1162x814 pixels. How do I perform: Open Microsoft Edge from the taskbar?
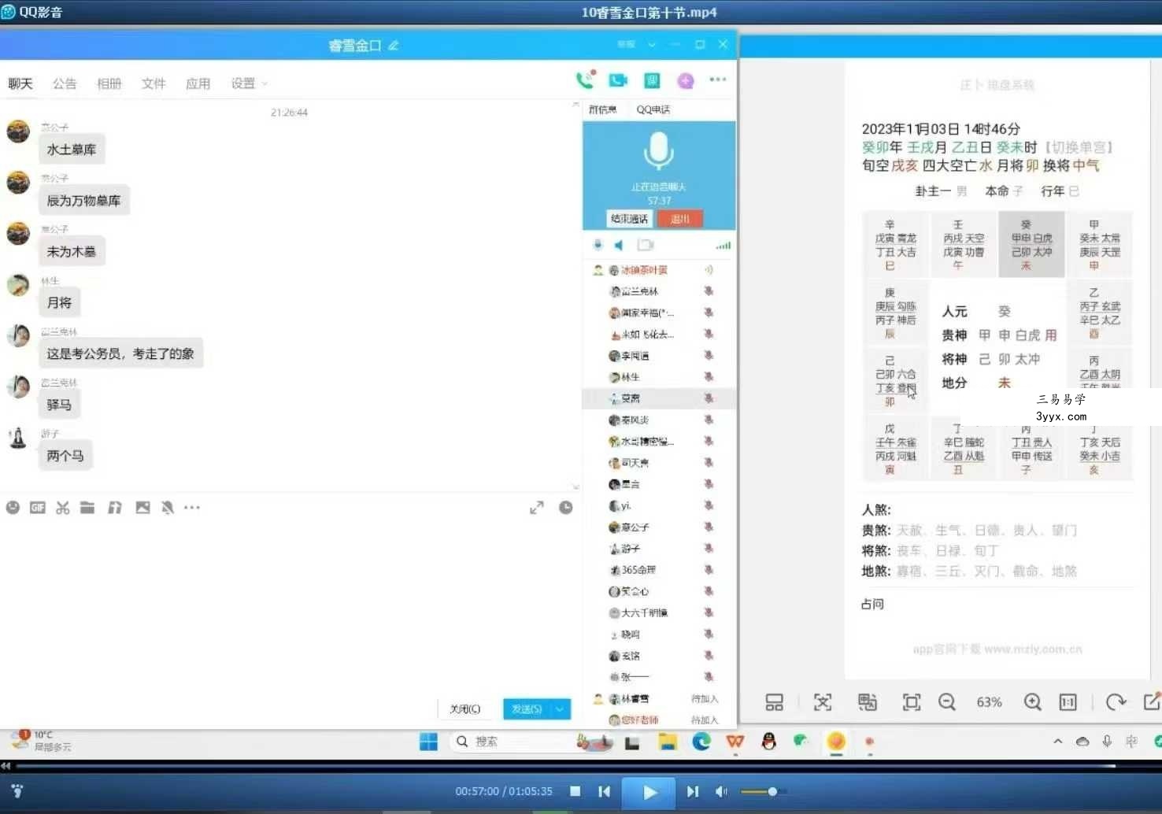tap(701, 742)
